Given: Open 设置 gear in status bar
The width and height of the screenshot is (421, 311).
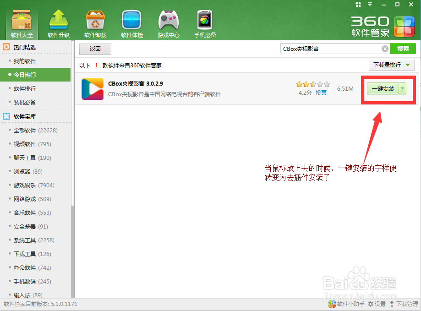Looking at the screenshot, I should coord(377,304).
